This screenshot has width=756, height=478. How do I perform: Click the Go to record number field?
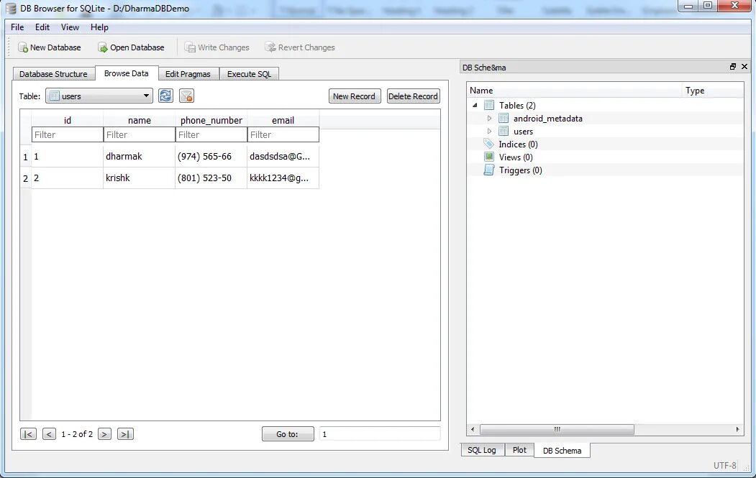[x=380, y=434]
